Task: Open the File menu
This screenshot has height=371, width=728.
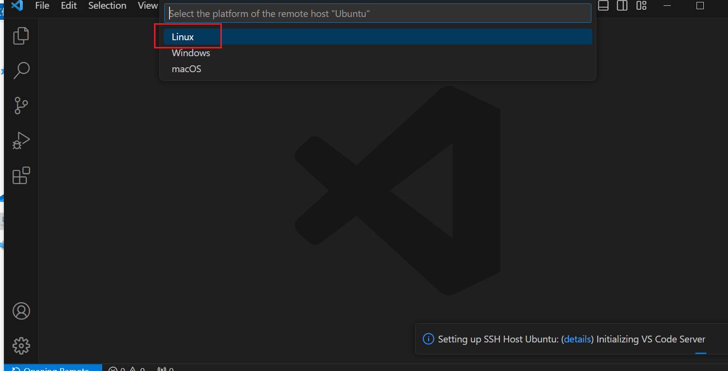Action: click(42, 6)
